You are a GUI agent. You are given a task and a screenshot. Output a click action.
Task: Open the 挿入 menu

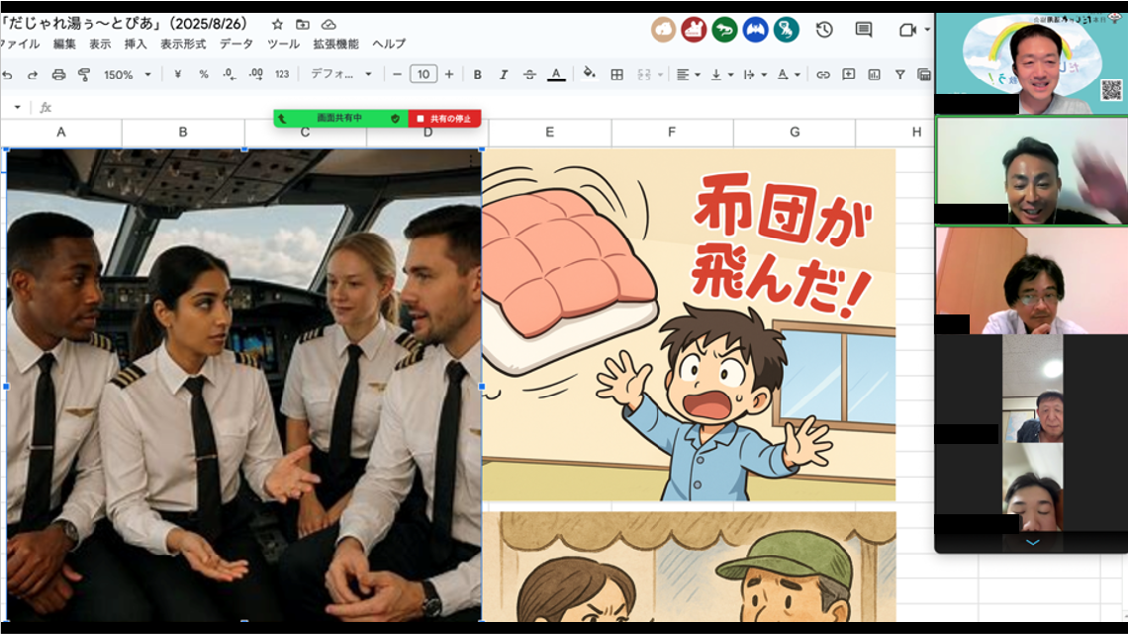[x=136, y=44]
